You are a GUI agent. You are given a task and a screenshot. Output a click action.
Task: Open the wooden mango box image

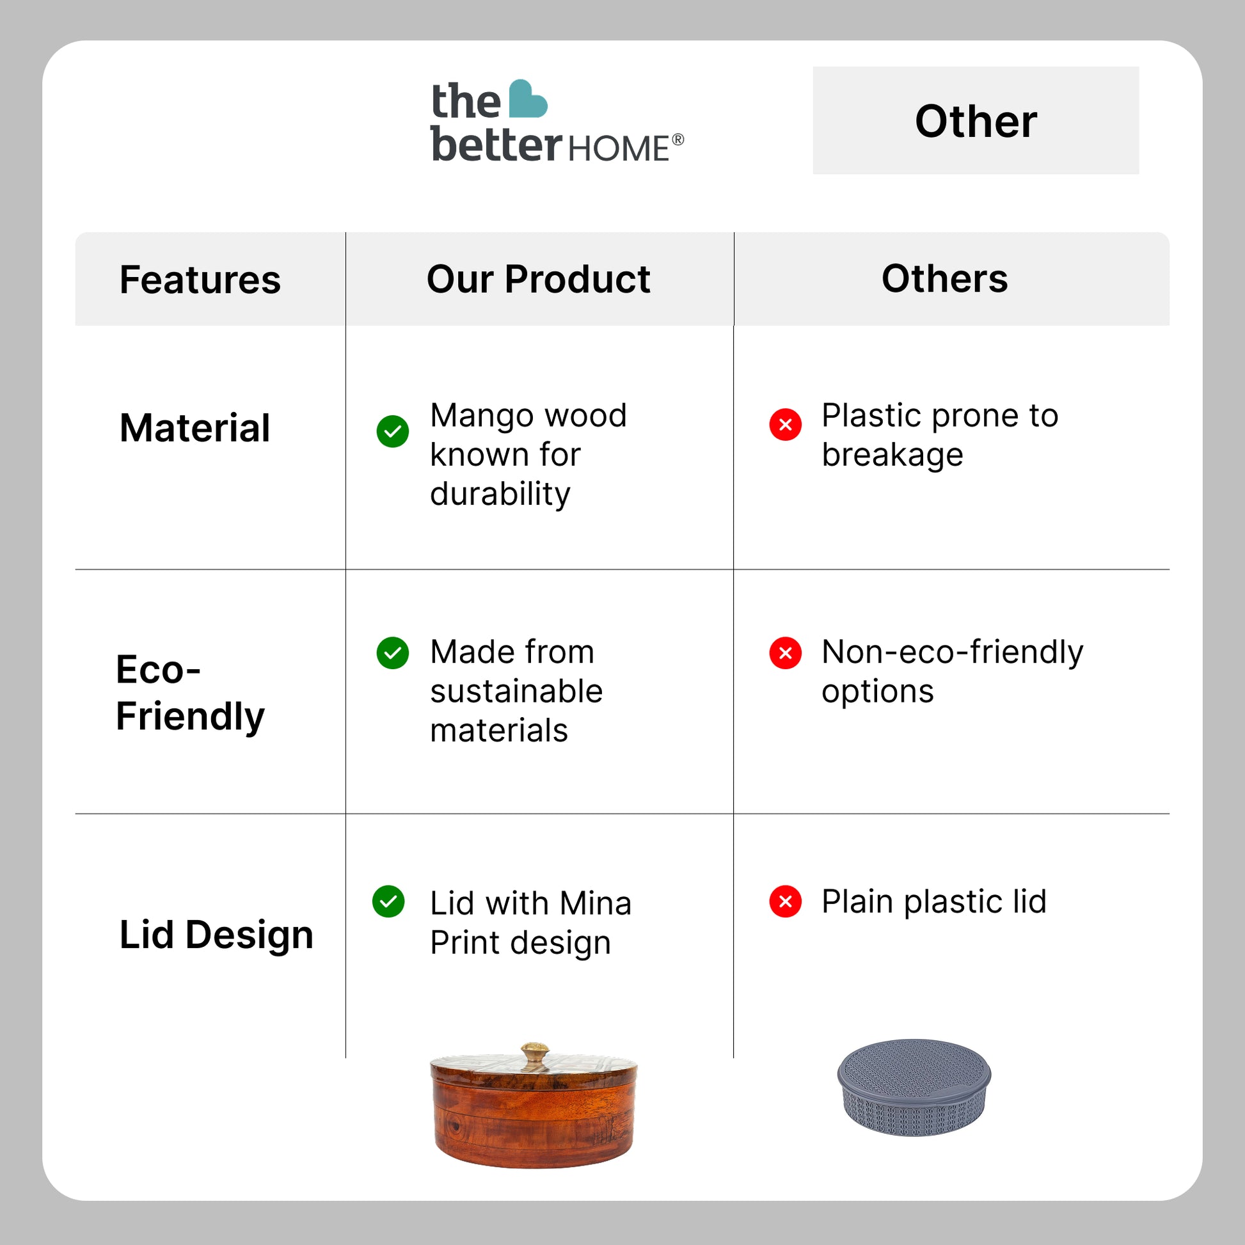[534, 1108]
